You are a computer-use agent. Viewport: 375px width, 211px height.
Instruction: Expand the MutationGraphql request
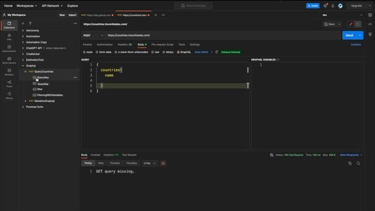[26, 101]
